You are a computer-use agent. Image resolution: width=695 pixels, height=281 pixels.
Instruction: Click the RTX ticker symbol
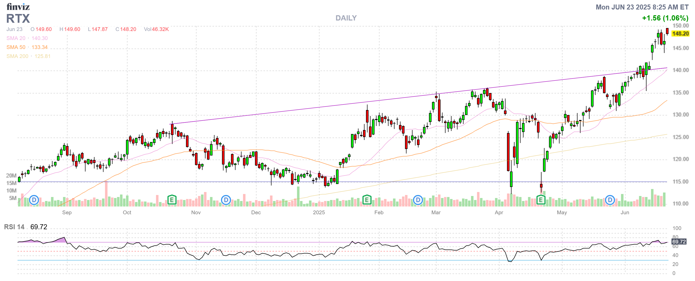click(x=18, y=18)
